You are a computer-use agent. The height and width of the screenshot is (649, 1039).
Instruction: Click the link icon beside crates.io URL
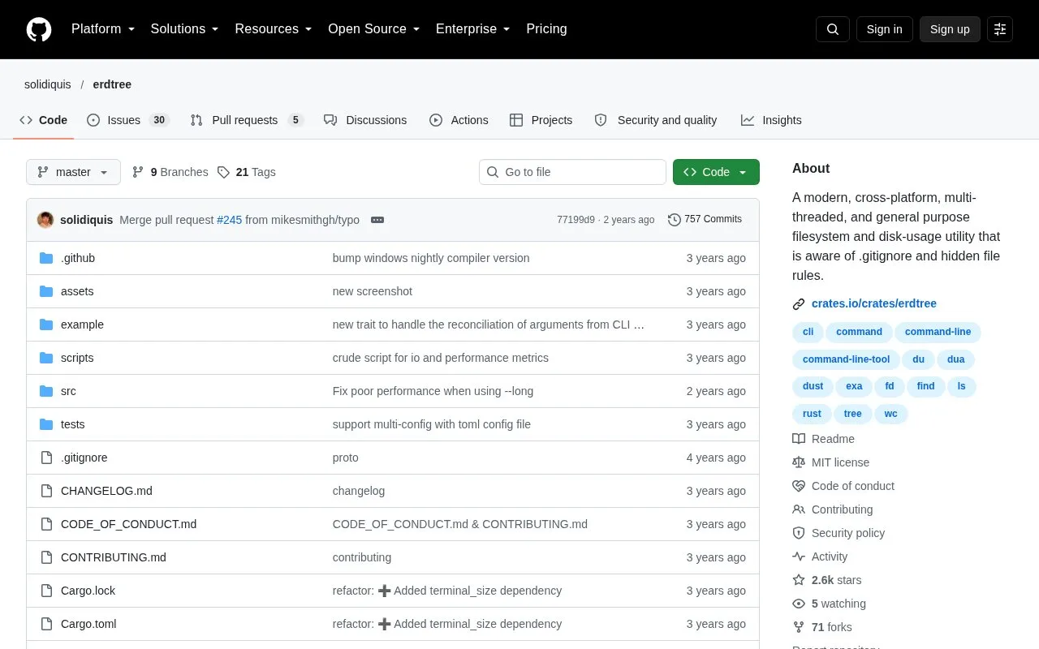pyautogui.click(x=799, y=304)
